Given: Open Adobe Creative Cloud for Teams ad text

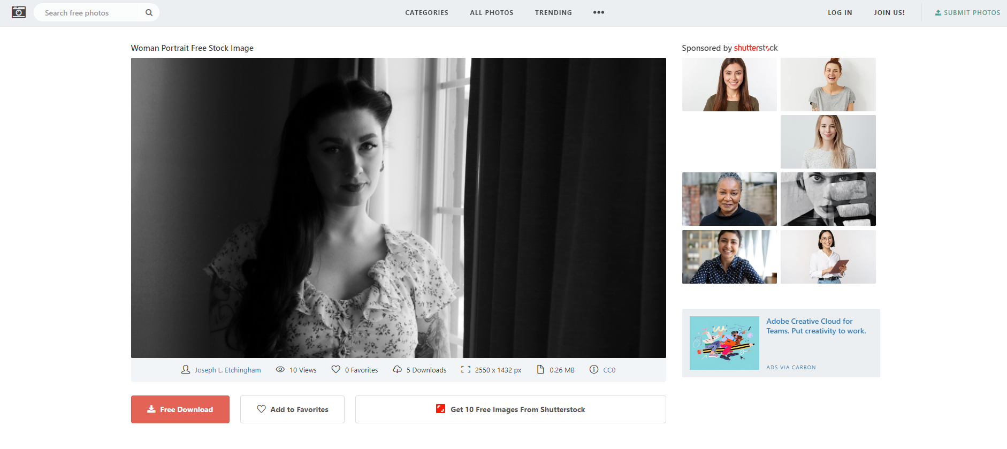Looking at the screenshot, I should coord(816,326).
